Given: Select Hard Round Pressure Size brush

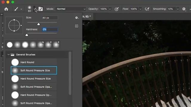Looking at the screenshot, I should pyautogui.click(x=34, y=78).
